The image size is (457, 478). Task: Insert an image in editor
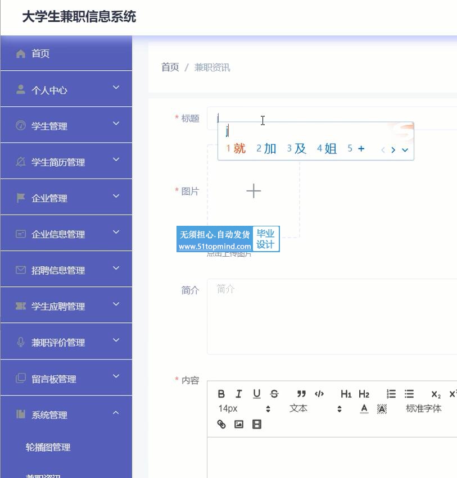(239, 424)
